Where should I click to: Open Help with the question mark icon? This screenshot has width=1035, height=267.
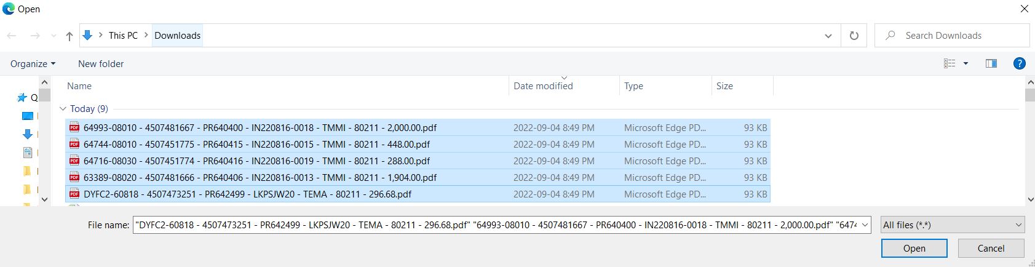(1019, 63)
